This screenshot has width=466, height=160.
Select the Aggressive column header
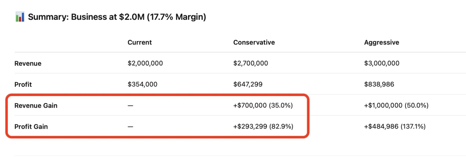[381, 42]
